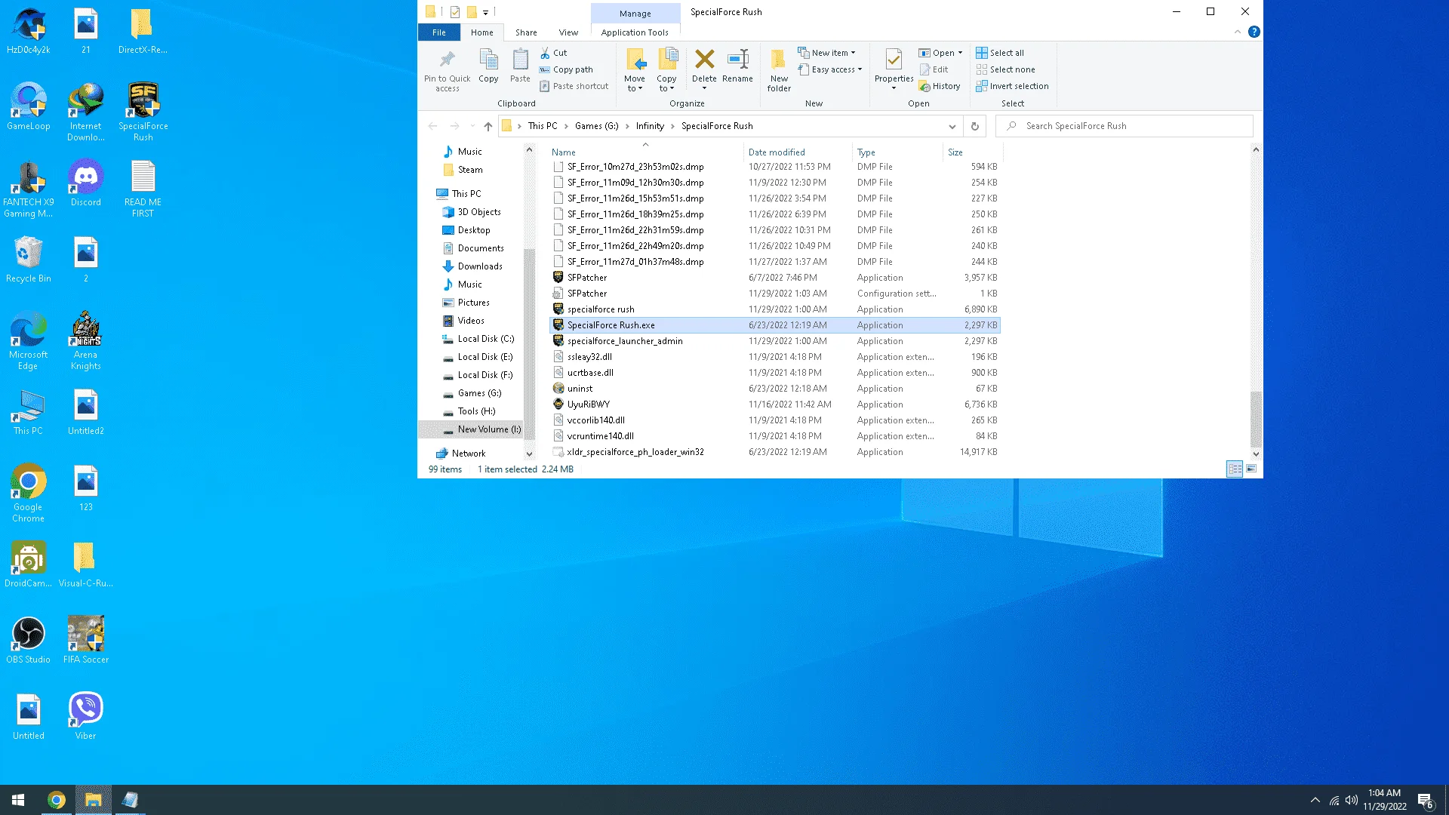The image size is (1449, 815).
Task: Select the OBS Studio desktop icon
Action: click(29, 640)
